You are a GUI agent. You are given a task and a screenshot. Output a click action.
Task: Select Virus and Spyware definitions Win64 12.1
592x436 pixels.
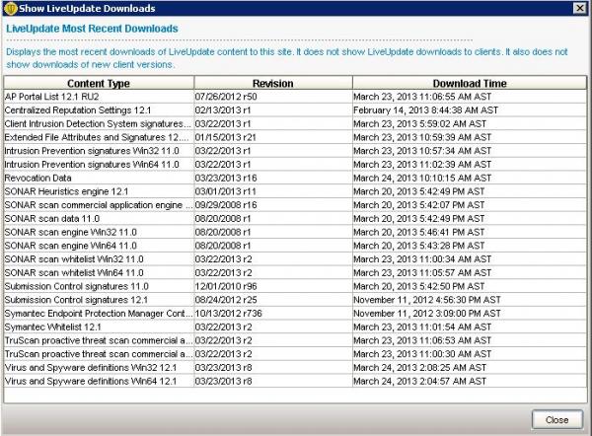pyautogui.click(x=295, y=382)
